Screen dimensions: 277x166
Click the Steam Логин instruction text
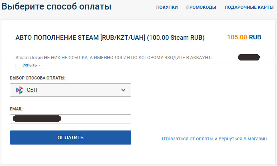(114, 57)
